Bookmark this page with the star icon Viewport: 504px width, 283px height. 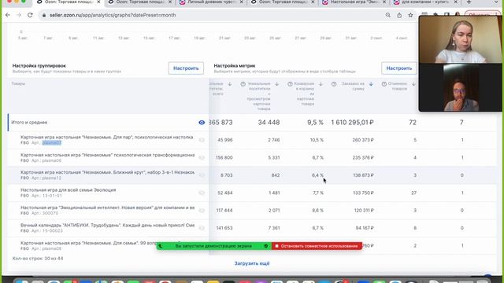[x=410, y=15]
